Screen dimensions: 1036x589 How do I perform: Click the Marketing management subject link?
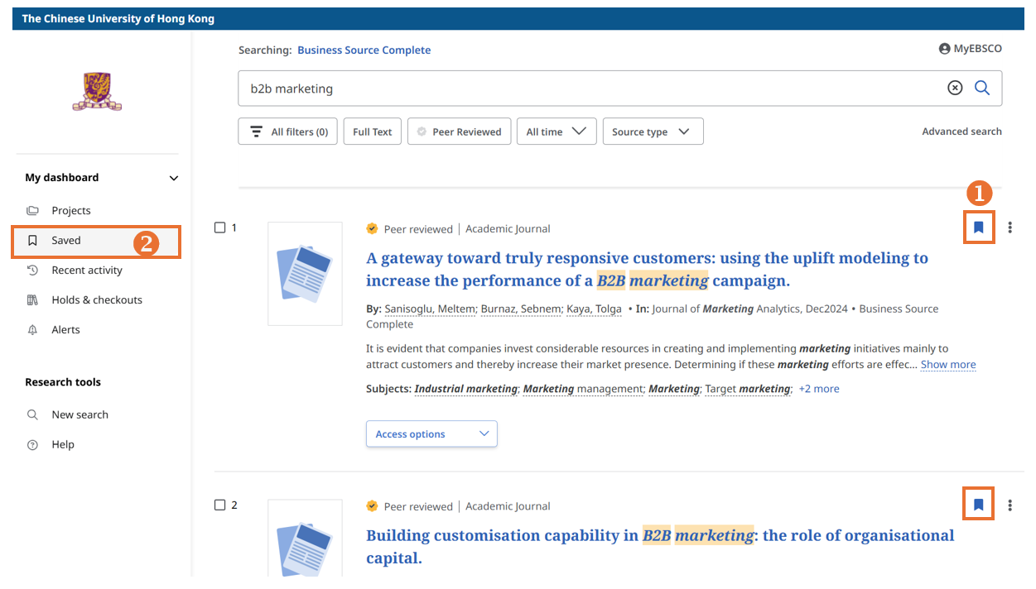coord(583,389)
